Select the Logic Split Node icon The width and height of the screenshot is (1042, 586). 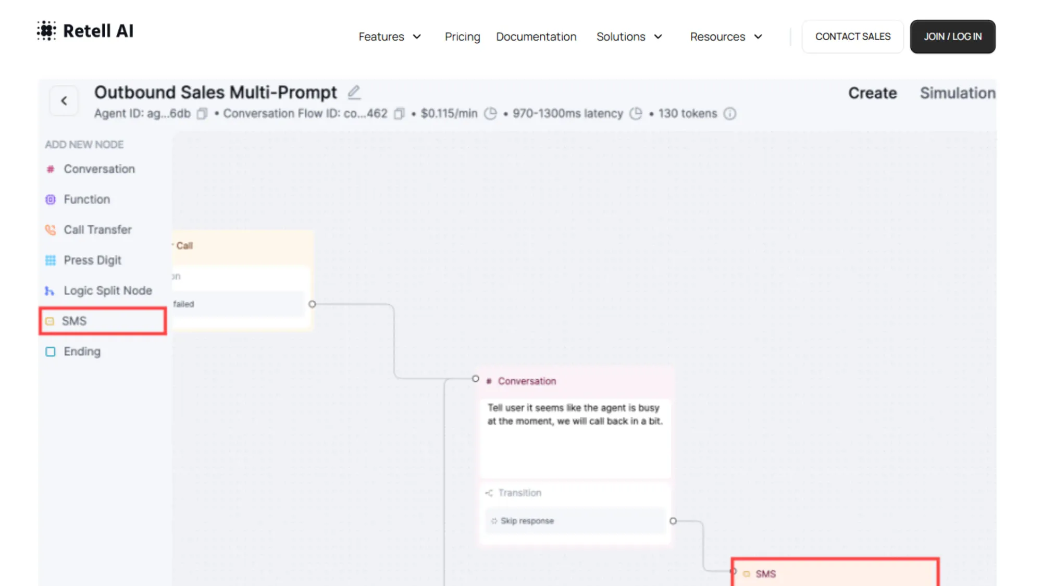pyautogui.click(x=49, y=291)
